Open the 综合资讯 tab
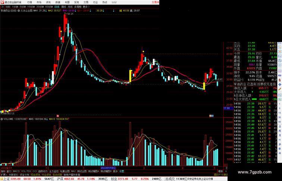 pos(35,175)
